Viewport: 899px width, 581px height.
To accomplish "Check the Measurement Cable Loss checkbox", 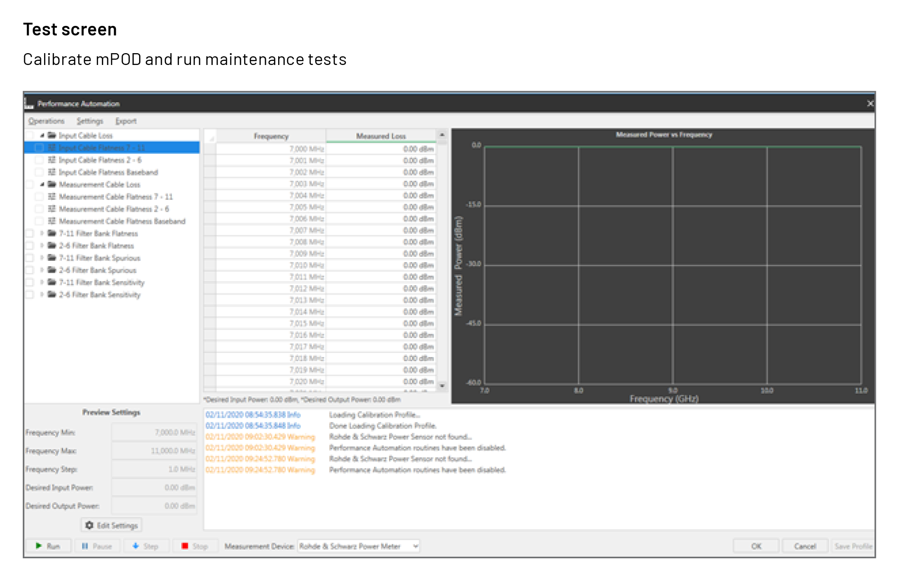I will [x=30, y=184].
